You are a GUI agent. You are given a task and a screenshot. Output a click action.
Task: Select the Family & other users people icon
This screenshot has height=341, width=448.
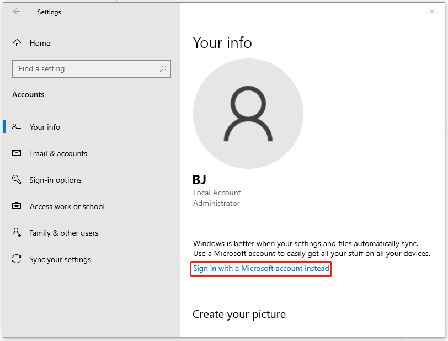pyautogui.click(x=17, y=233)
